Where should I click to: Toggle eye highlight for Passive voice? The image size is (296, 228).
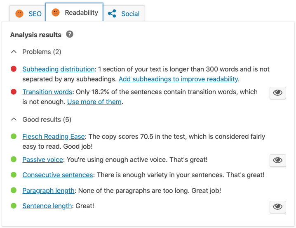(x=278, y=160)
